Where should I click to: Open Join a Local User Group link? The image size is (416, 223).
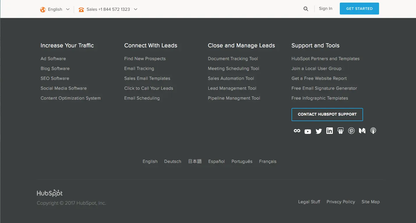point(317,69)
